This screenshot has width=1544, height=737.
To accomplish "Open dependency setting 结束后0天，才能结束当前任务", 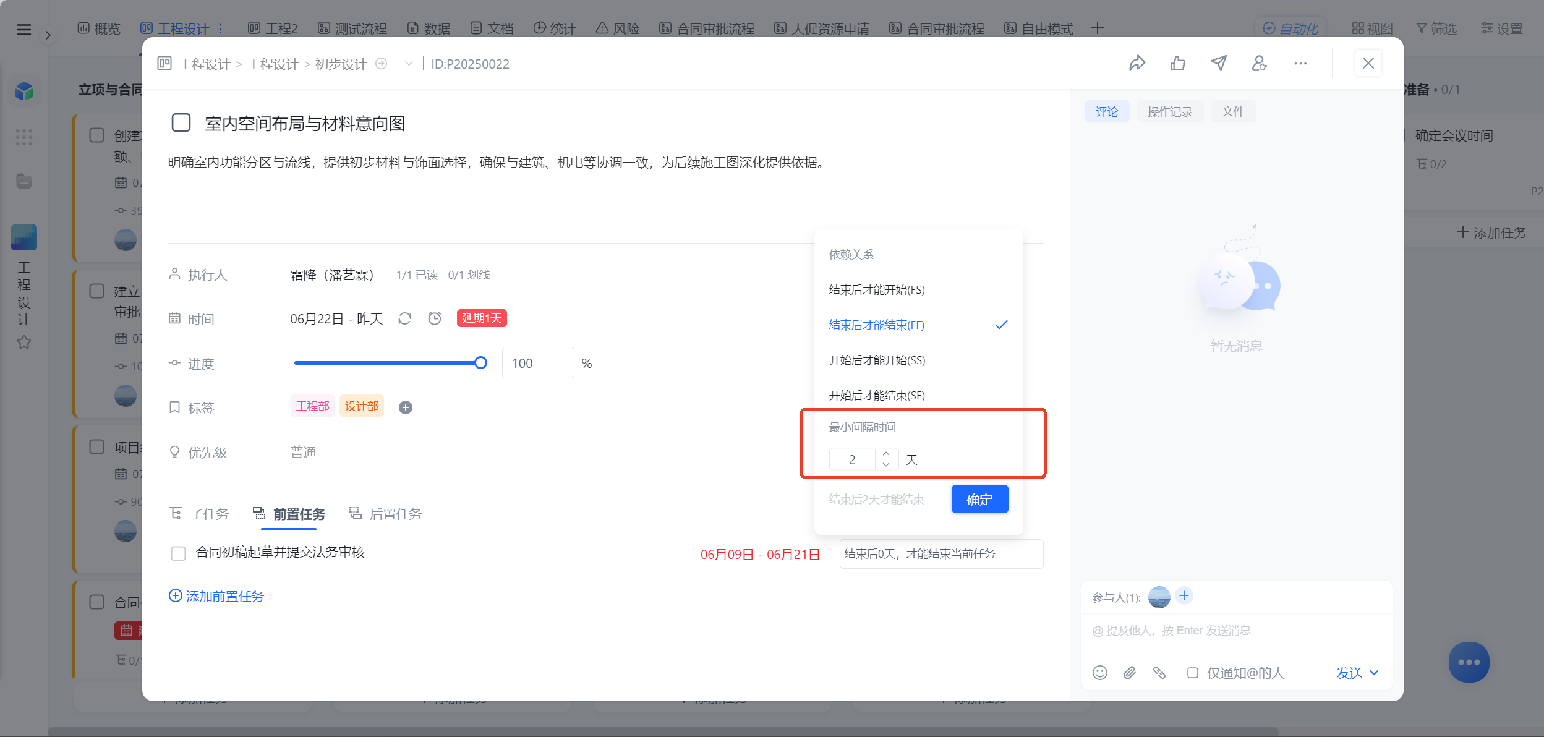I will pos(941,553).
